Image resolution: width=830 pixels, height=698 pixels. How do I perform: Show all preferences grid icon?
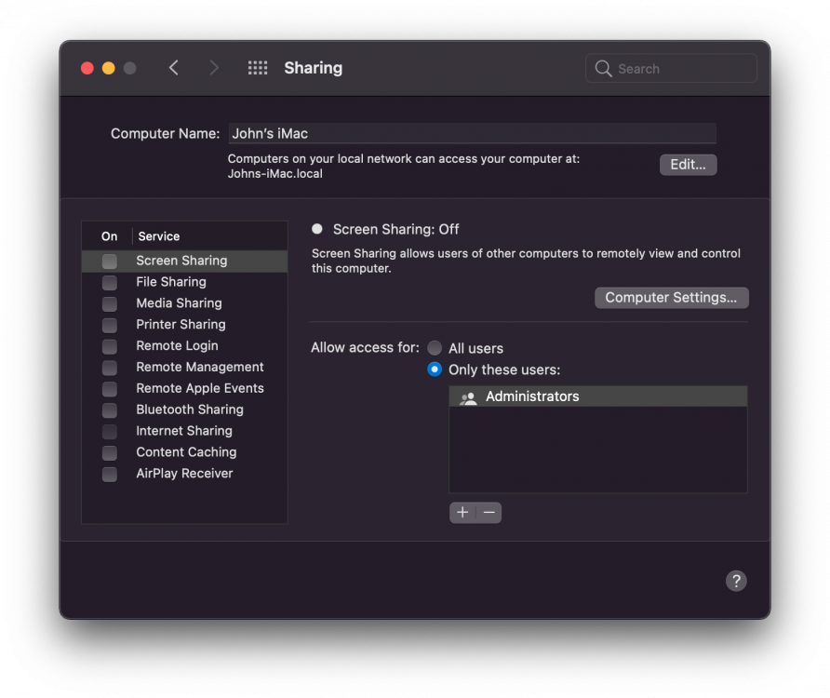(x=258, y=68)
